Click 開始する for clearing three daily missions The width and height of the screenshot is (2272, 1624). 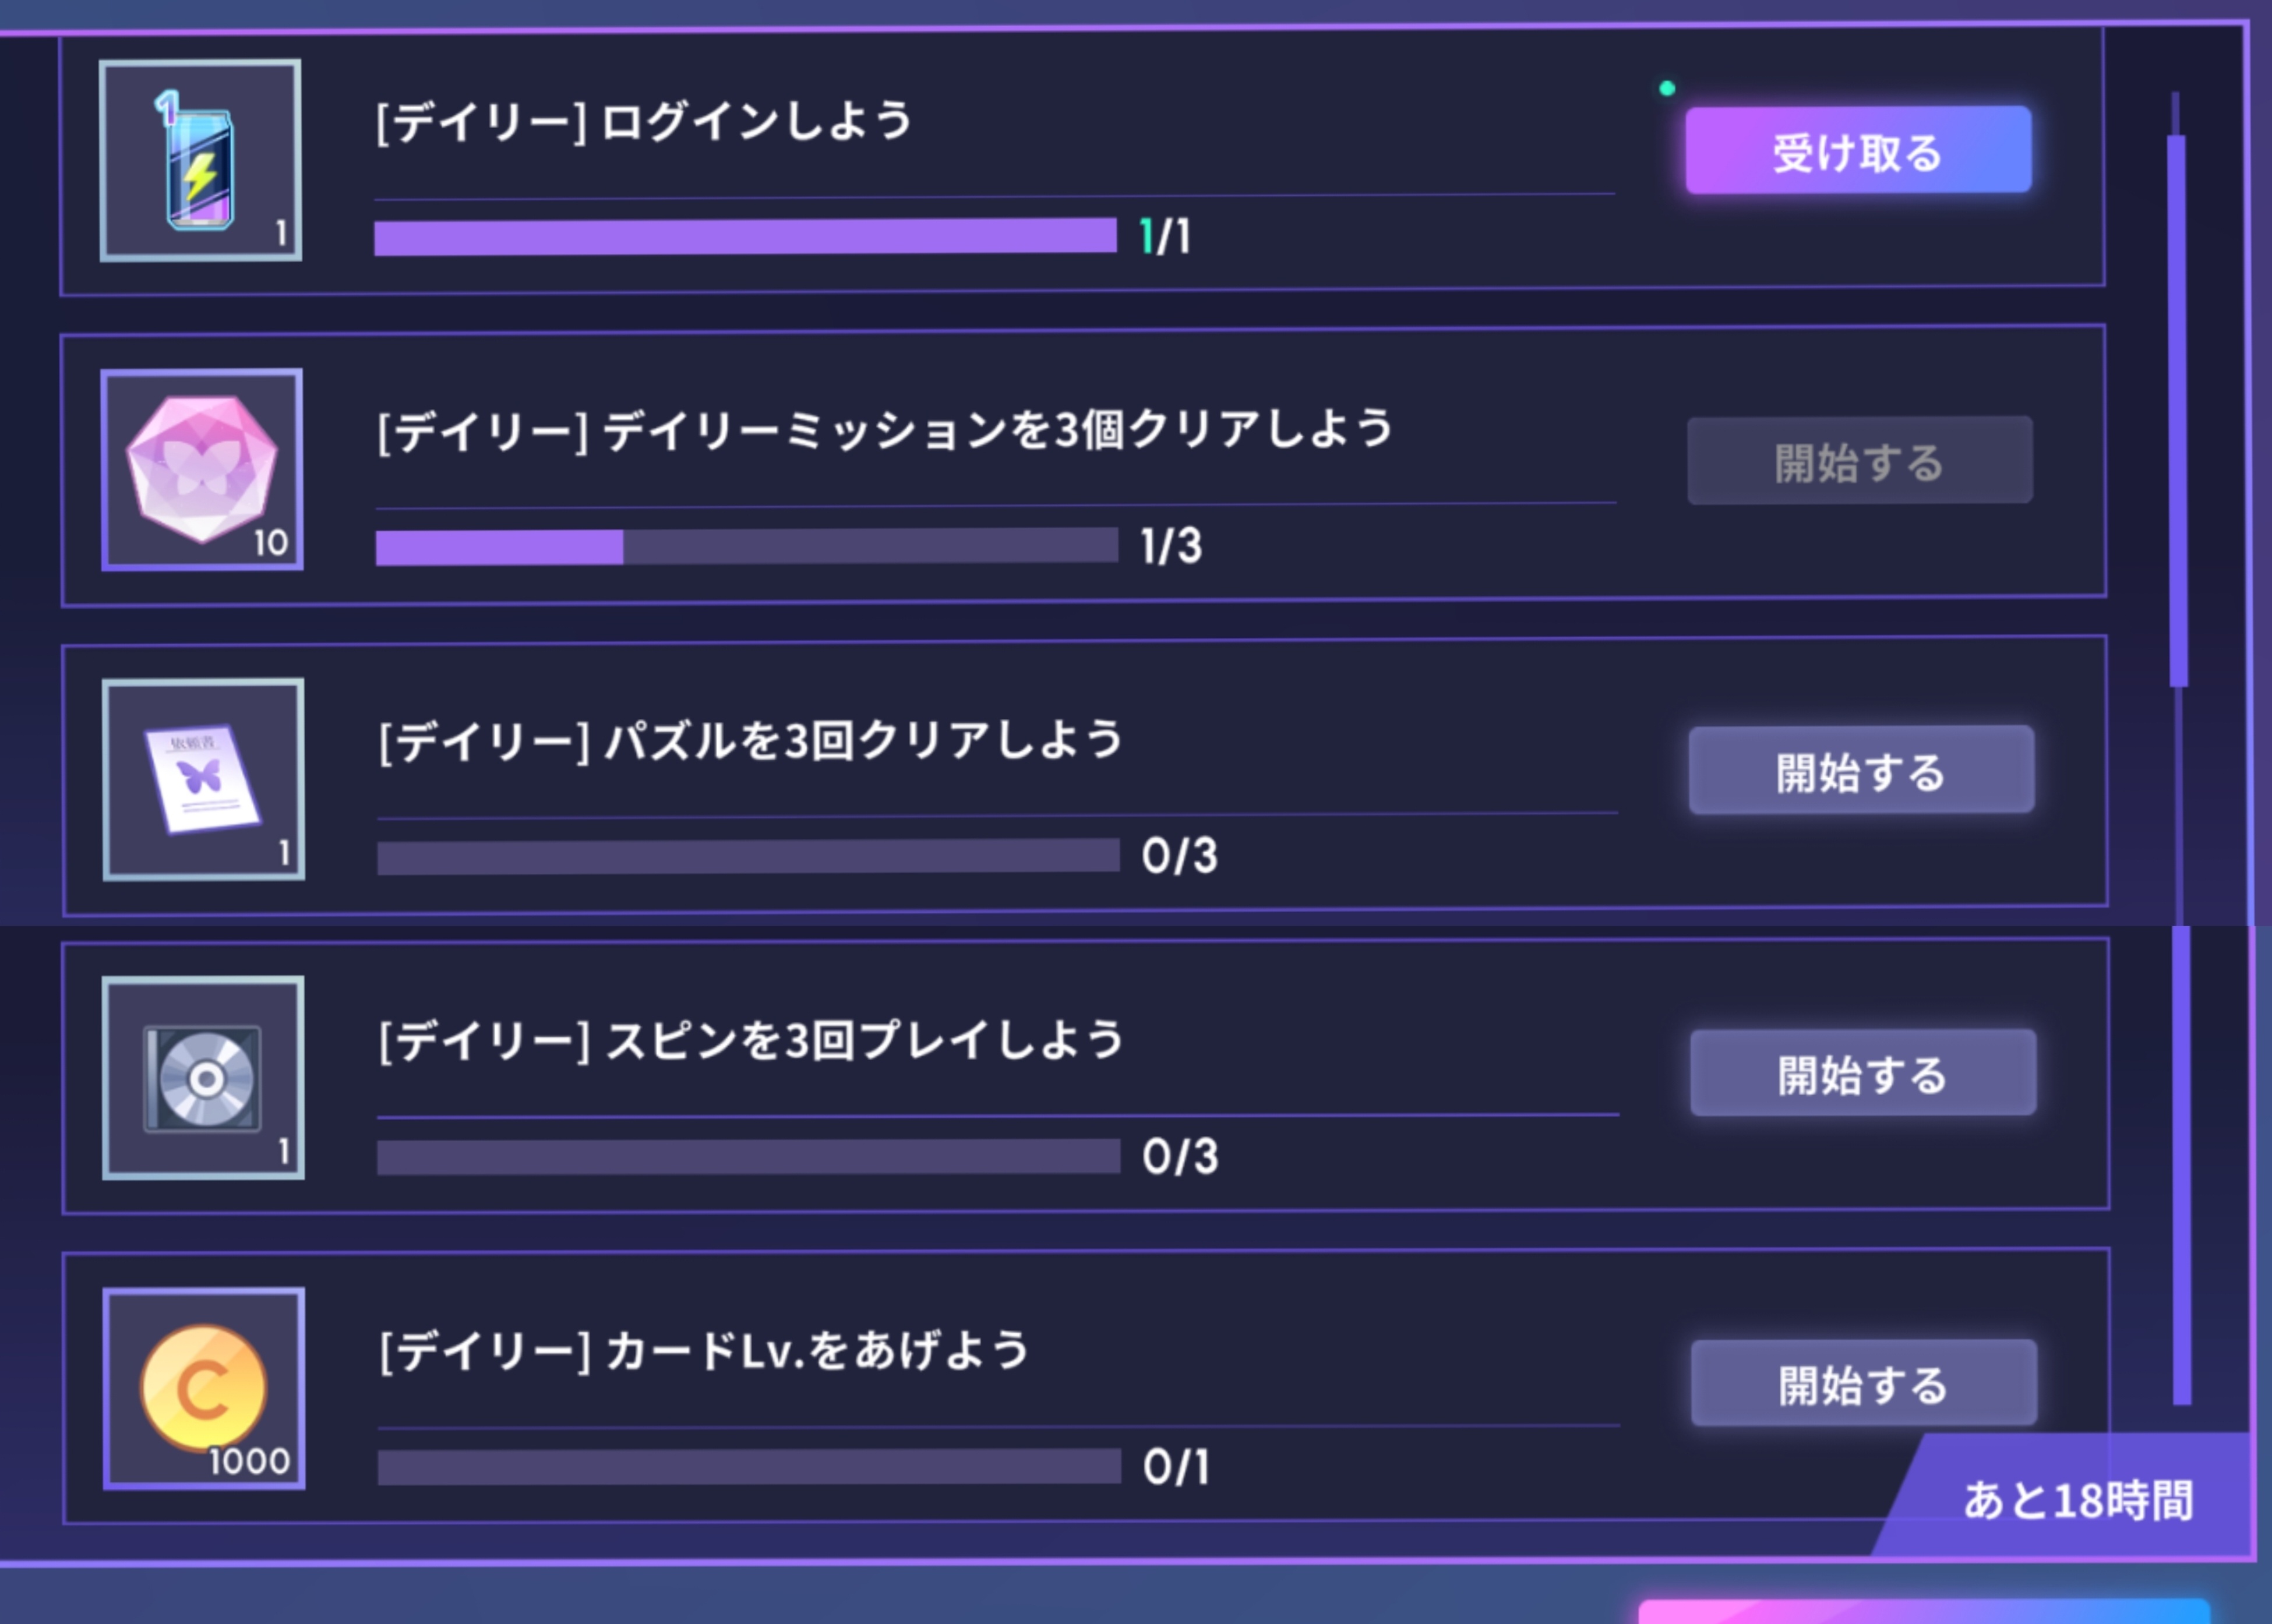point(1860,460)
